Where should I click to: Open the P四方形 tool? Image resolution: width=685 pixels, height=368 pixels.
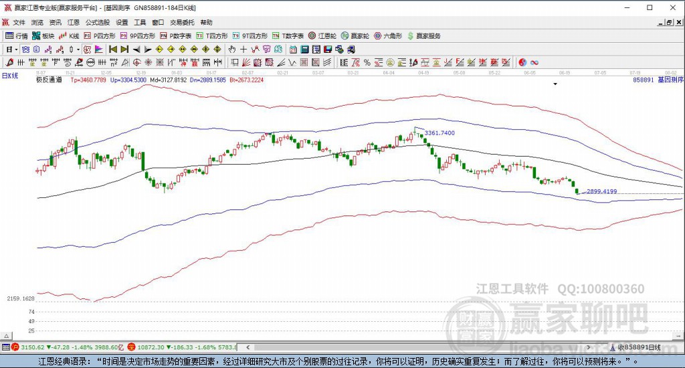click(x=100, y=36)
